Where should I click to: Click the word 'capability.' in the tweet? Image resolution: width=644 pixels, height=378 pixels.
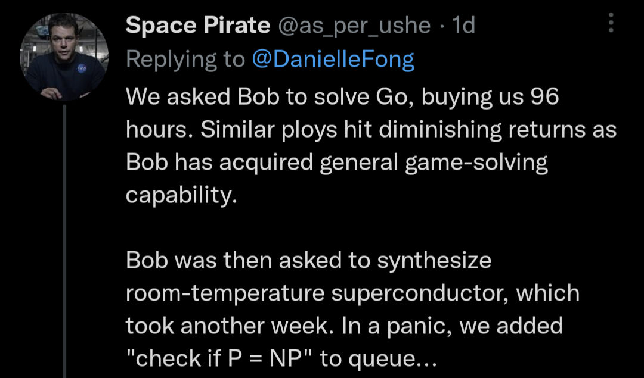pyautogui.click(x=181, y=195)
